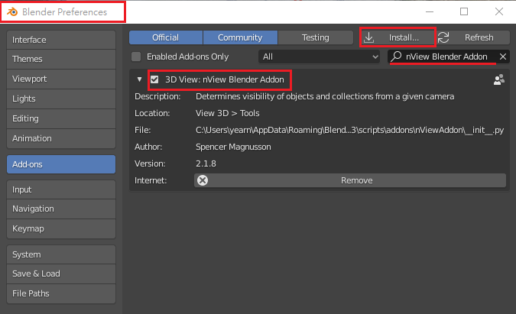Click the Blender logo in title bar
The image size is (516, 314).
point(12,11)
